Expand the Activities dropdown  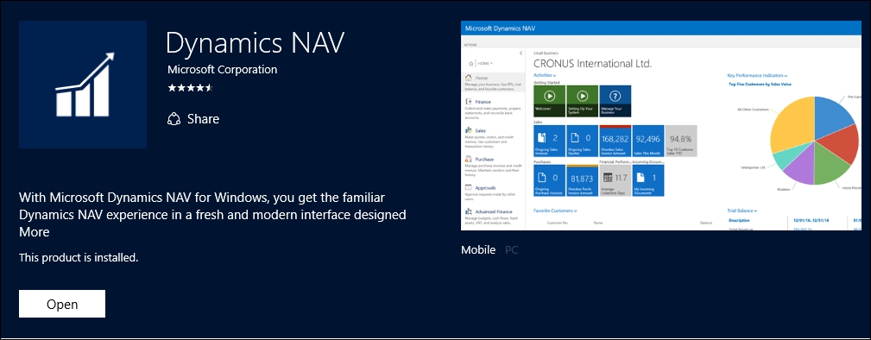point(545,75)
